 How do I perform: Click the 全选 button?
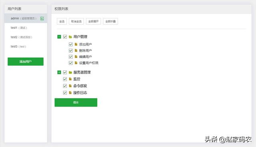click(x=62, y=21)
